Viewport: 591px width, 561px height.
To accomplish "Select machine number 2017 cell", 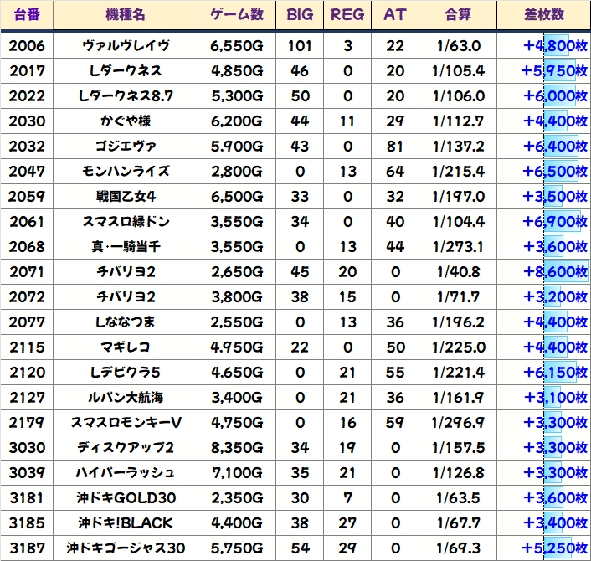I will pos(27,71).
